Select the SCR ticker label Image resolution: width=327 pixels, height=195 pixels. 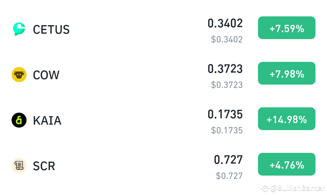point(44,166)
